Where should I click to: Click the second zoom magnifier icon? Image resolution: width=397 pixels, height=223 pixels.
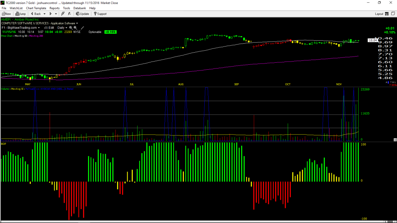[76, 28]
